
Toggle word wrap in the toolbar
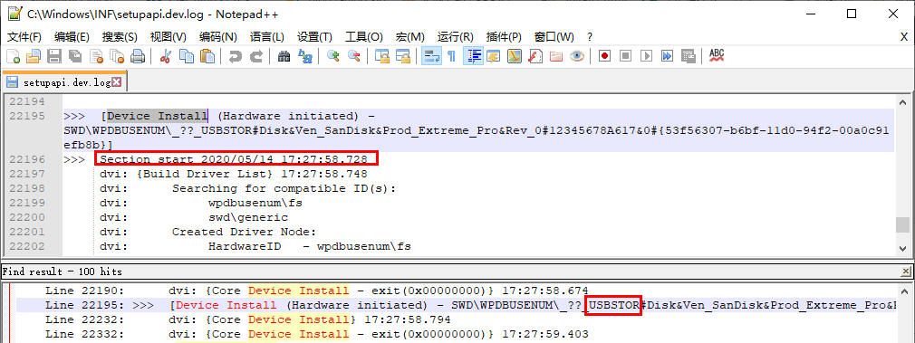[x=431, y=57]
